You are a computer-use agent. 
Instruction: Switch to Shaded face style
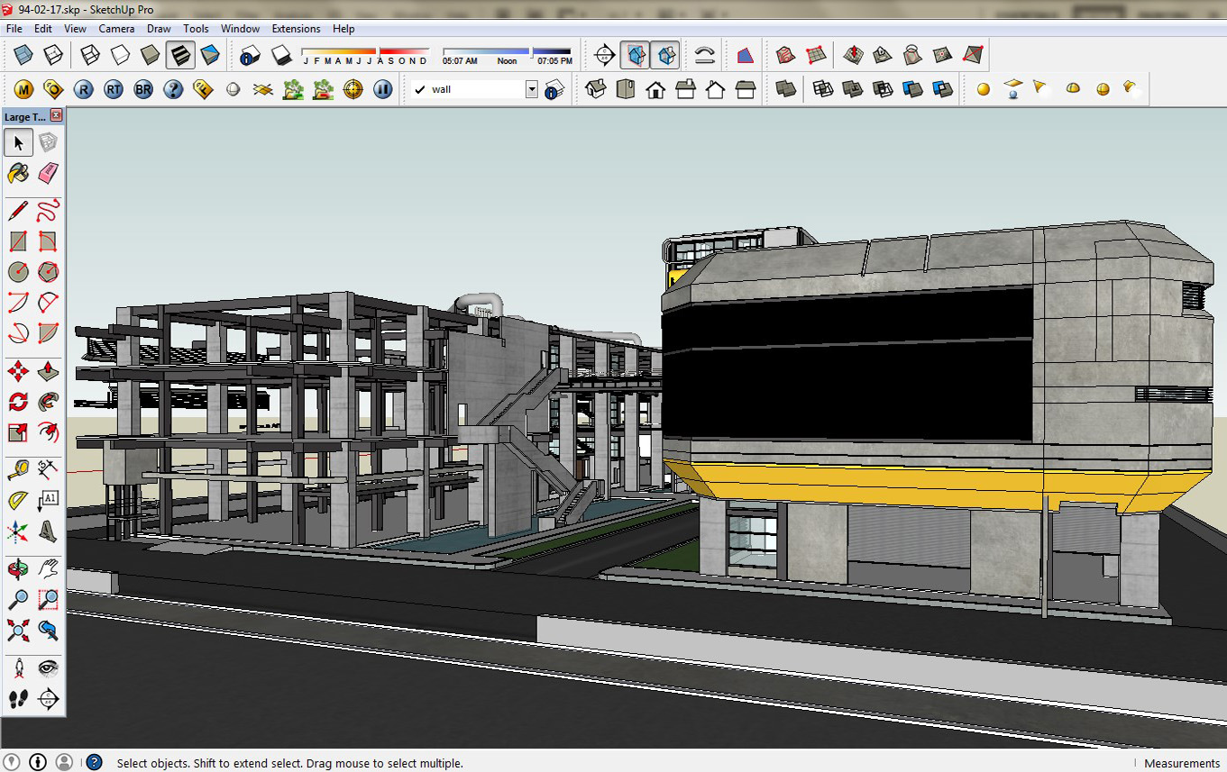(x=151, y=55)
